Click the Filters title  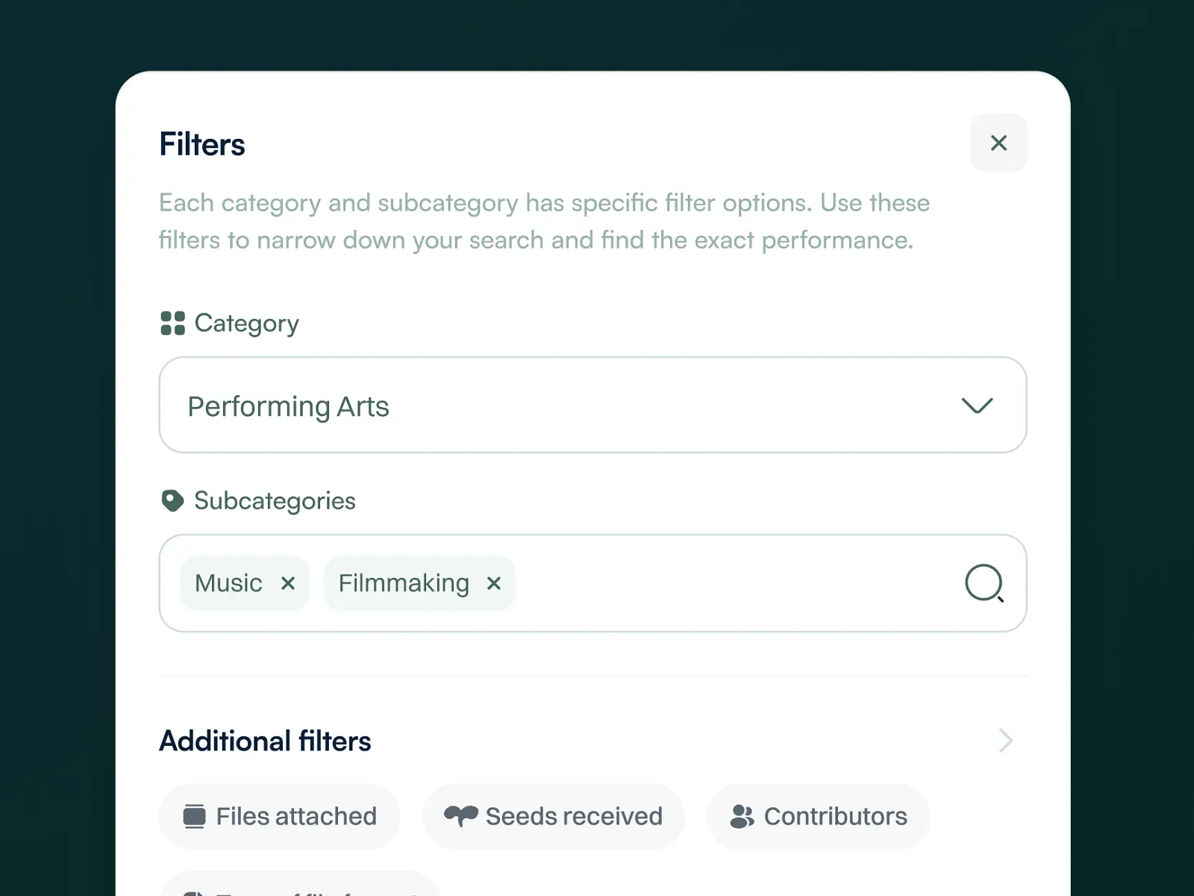201,143
